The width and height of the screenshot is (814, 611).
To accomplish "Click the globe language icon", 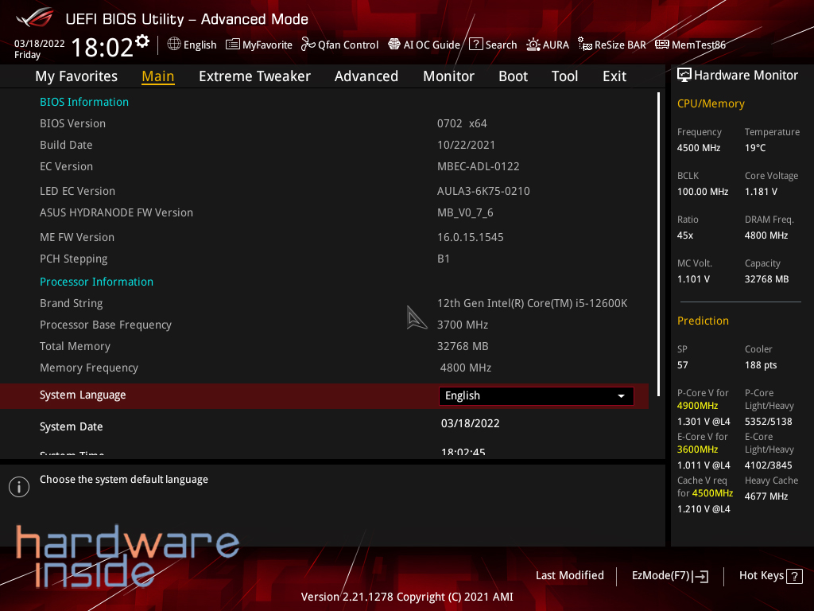I will pyautogui.click(x=174, y=45).
